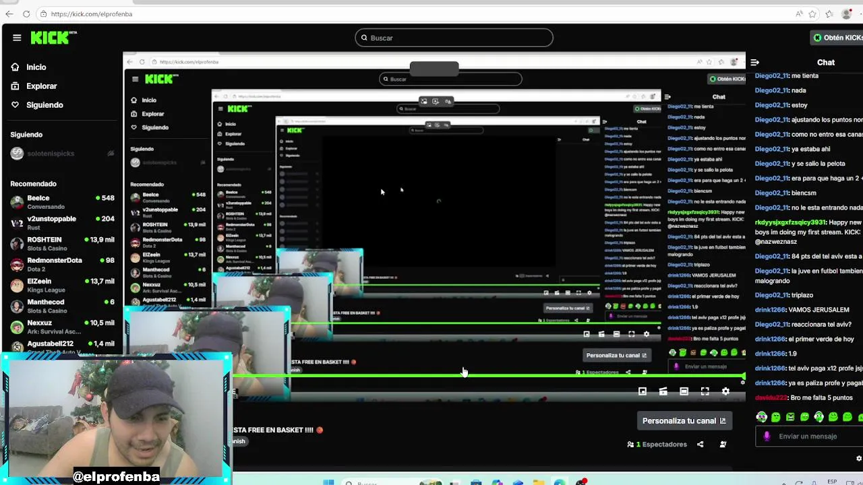
Task: Open chat settings gear at bottom right
Action: (859, 459)
